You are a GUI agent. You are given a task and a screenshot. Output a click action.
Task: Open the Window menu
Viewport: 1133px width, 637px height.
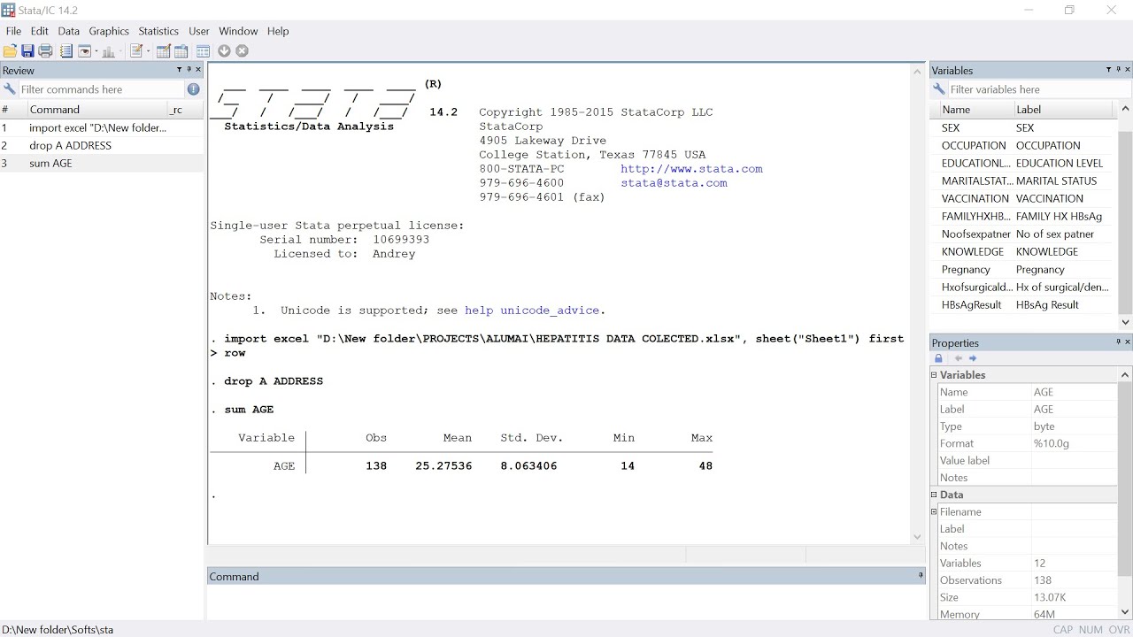(x=238, y=31)
